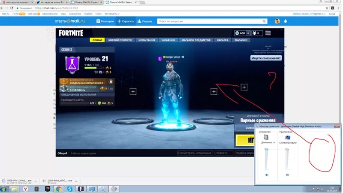Bookmark page with star icon
This screenshot has height=193, width=343.
point(327,8)
